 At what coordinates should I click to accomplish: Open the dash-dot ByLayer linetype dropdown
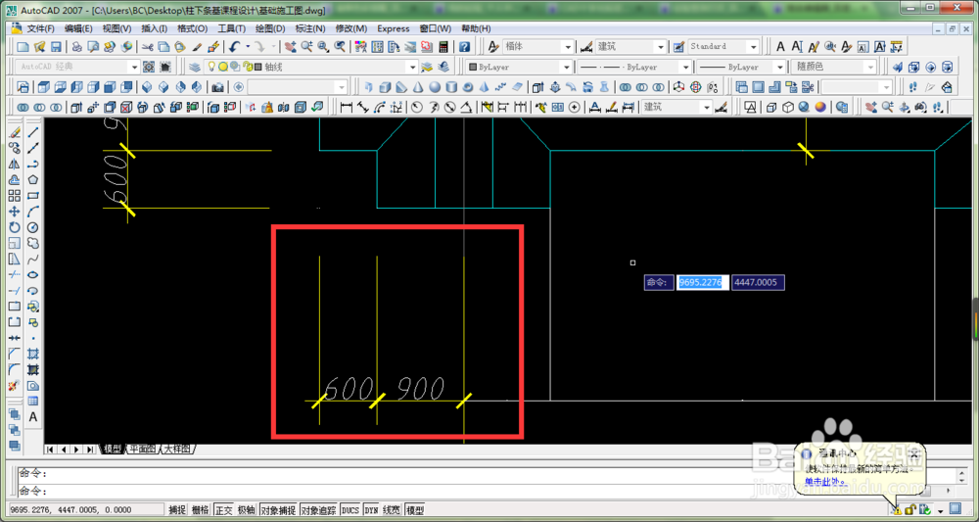(x=686, y=67)
